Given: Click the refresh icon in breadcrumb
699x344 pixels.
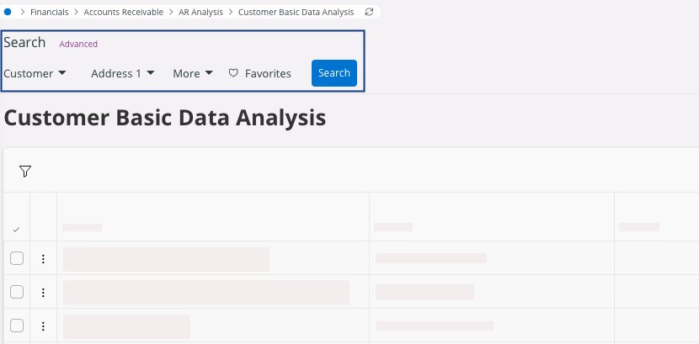Looking at the screenshot, I should point(369,13).
